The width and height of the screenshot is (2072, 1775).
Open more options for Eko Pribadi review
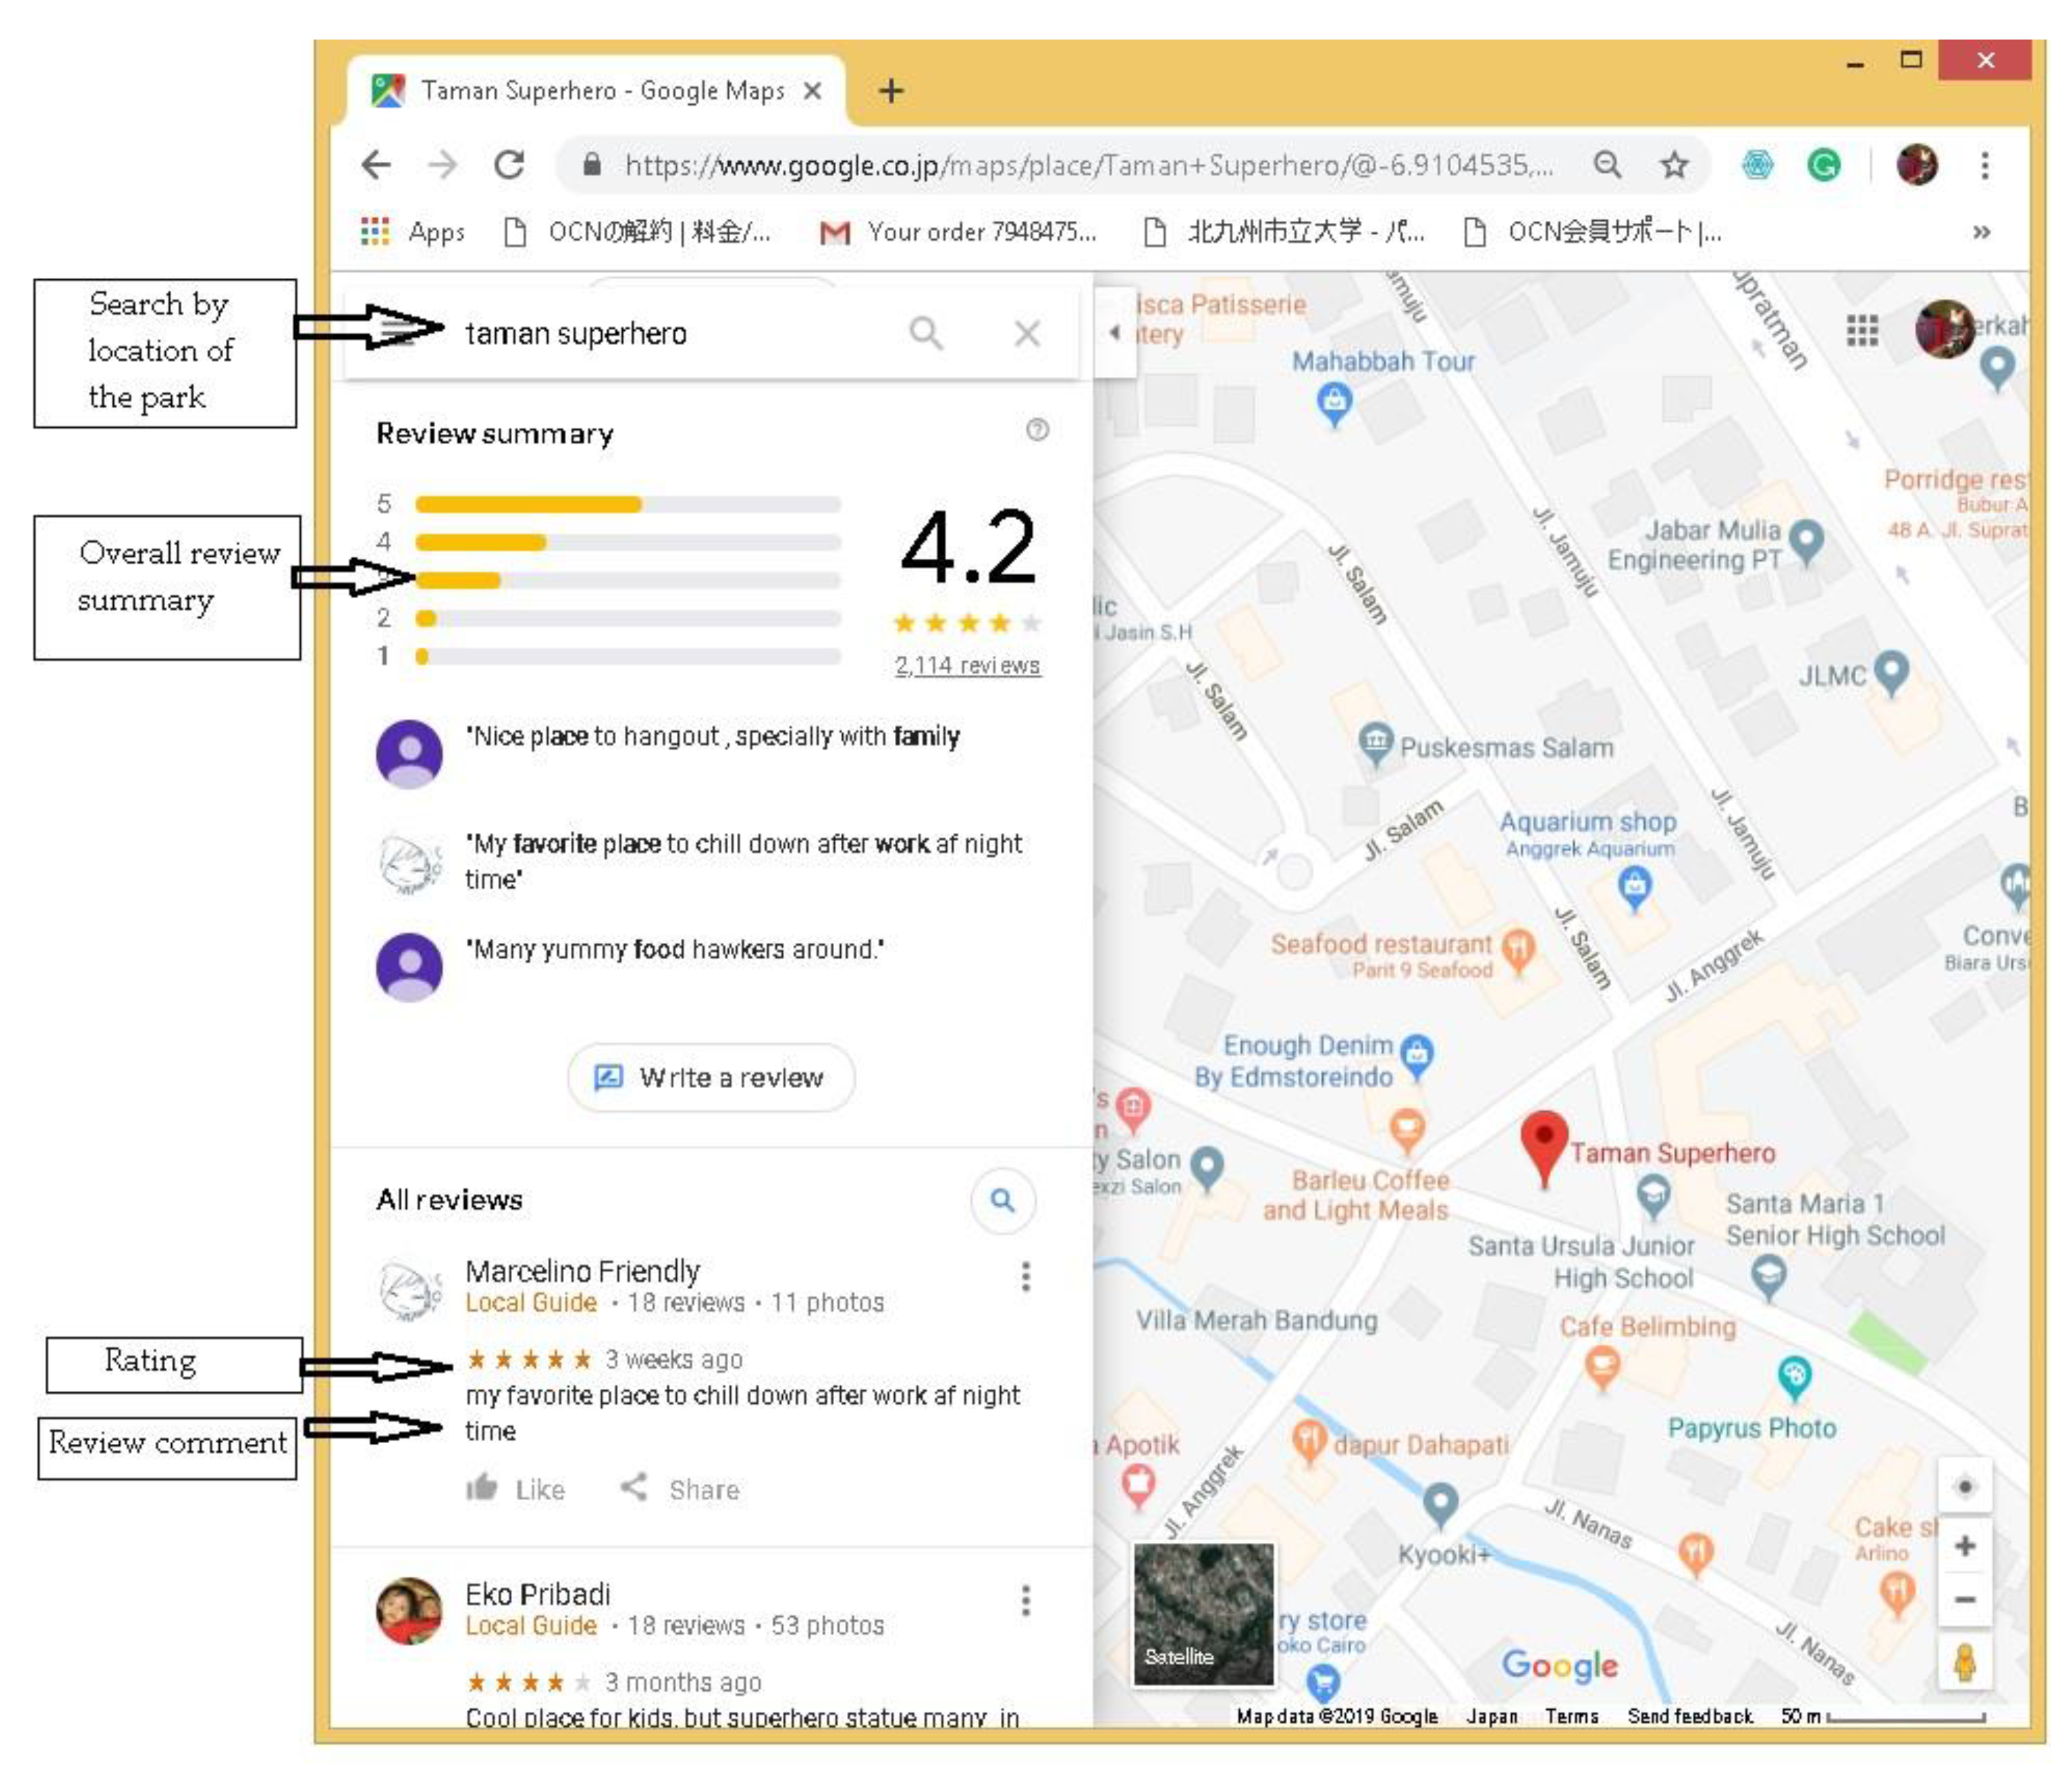(1025, 1600)
